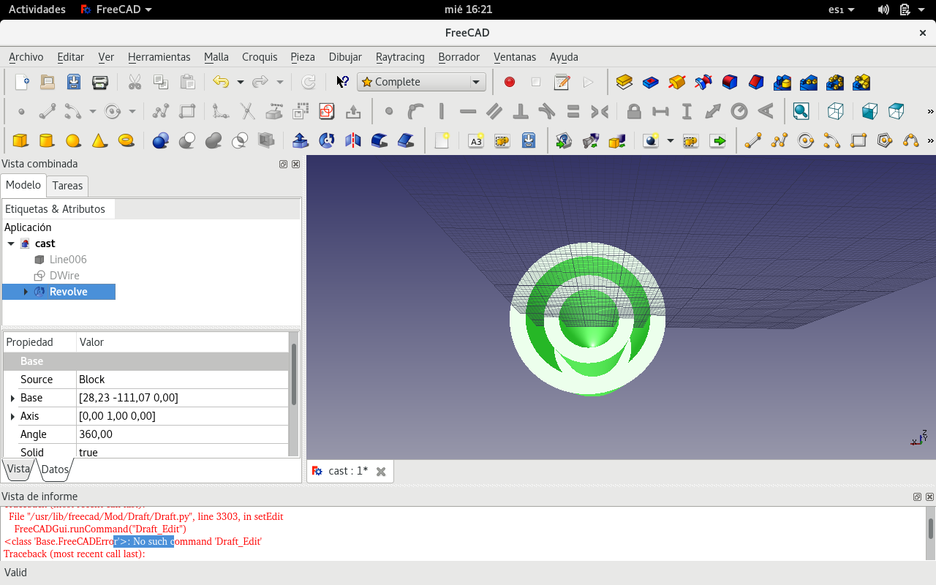Viewport: 936px width, 585px height.
Task: Expand the Revolve tree item
Action: [26, 292]
